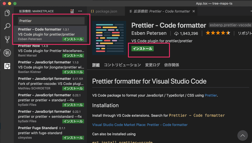Click the esbenp.prettier-vscode identifier badge
Image resolution: width=252 pixels, height=143 pixels.
[230, 25]
